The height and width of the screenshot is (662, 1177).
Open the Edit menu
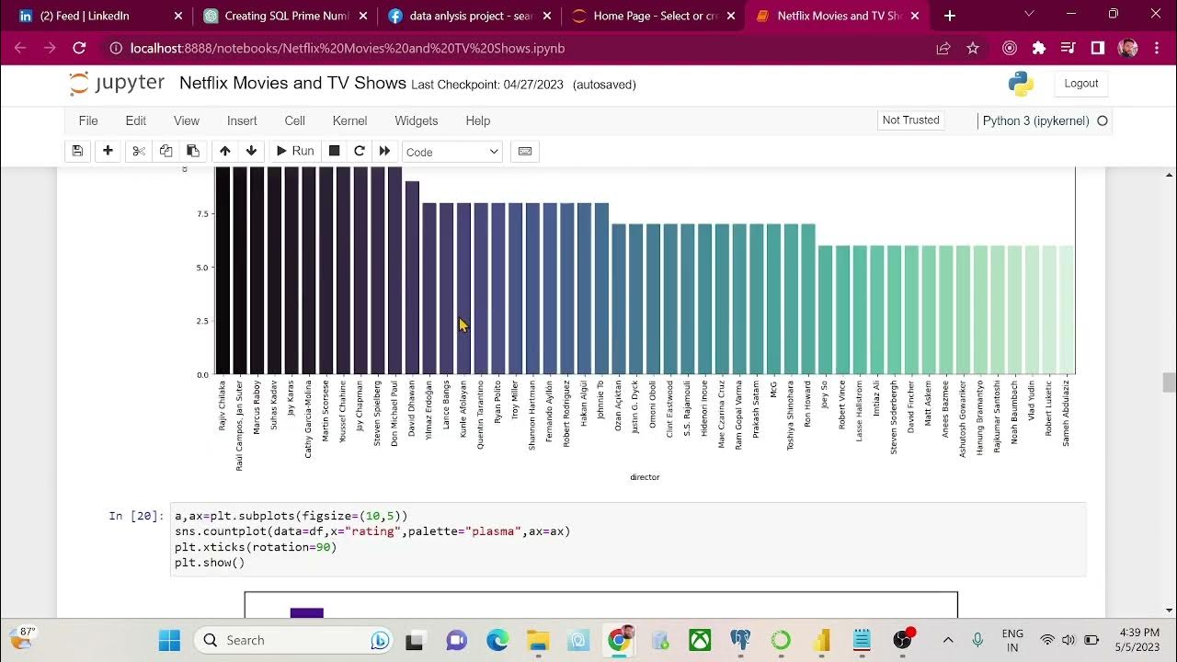click(x=136, y=120)
